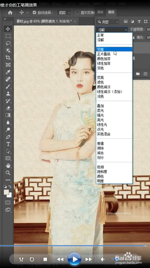The width and height of the screenshot is (150, 268).
Task: Open the 图层 auto-select dropdown
Action: click(64, 13)
